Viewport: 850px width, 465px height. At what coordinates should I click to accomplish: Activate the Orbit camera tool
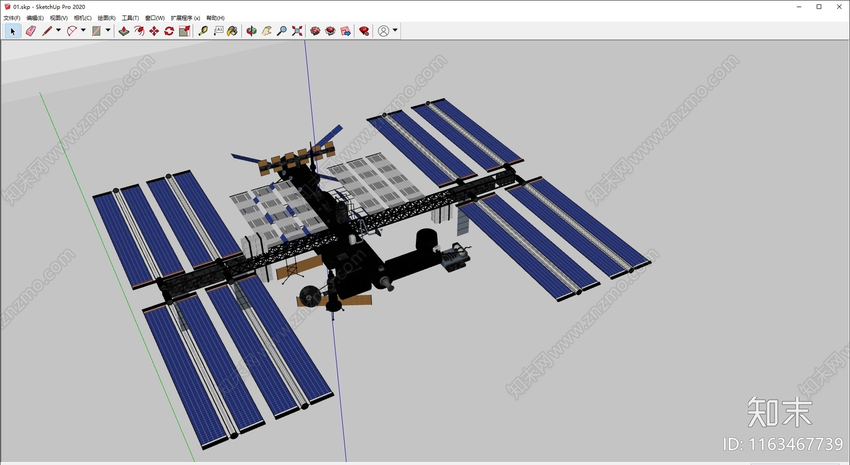pos(251,31)
